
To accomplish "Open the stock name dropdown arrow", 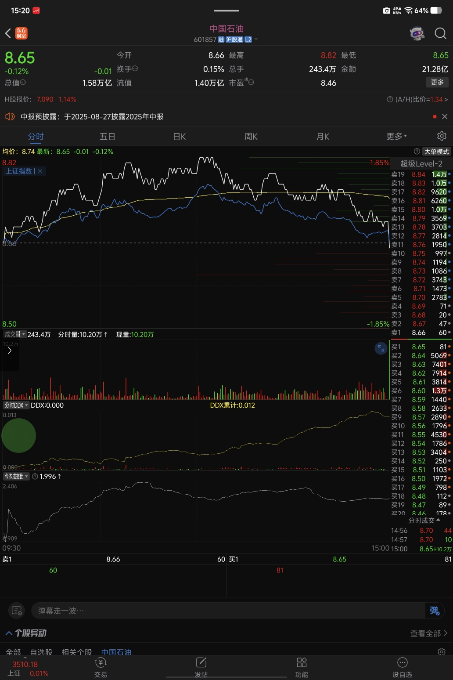I will (256, 40).
